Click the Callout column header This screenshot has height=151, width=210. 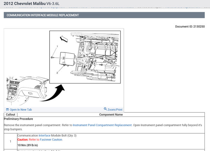point(11,115)
